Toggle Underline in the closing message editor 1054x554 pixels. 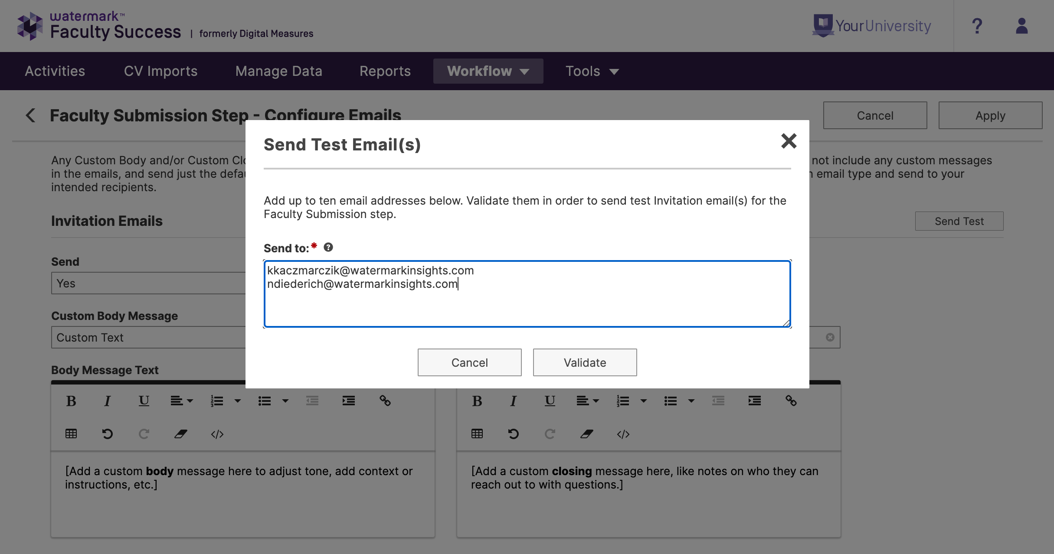coord(550,401)
